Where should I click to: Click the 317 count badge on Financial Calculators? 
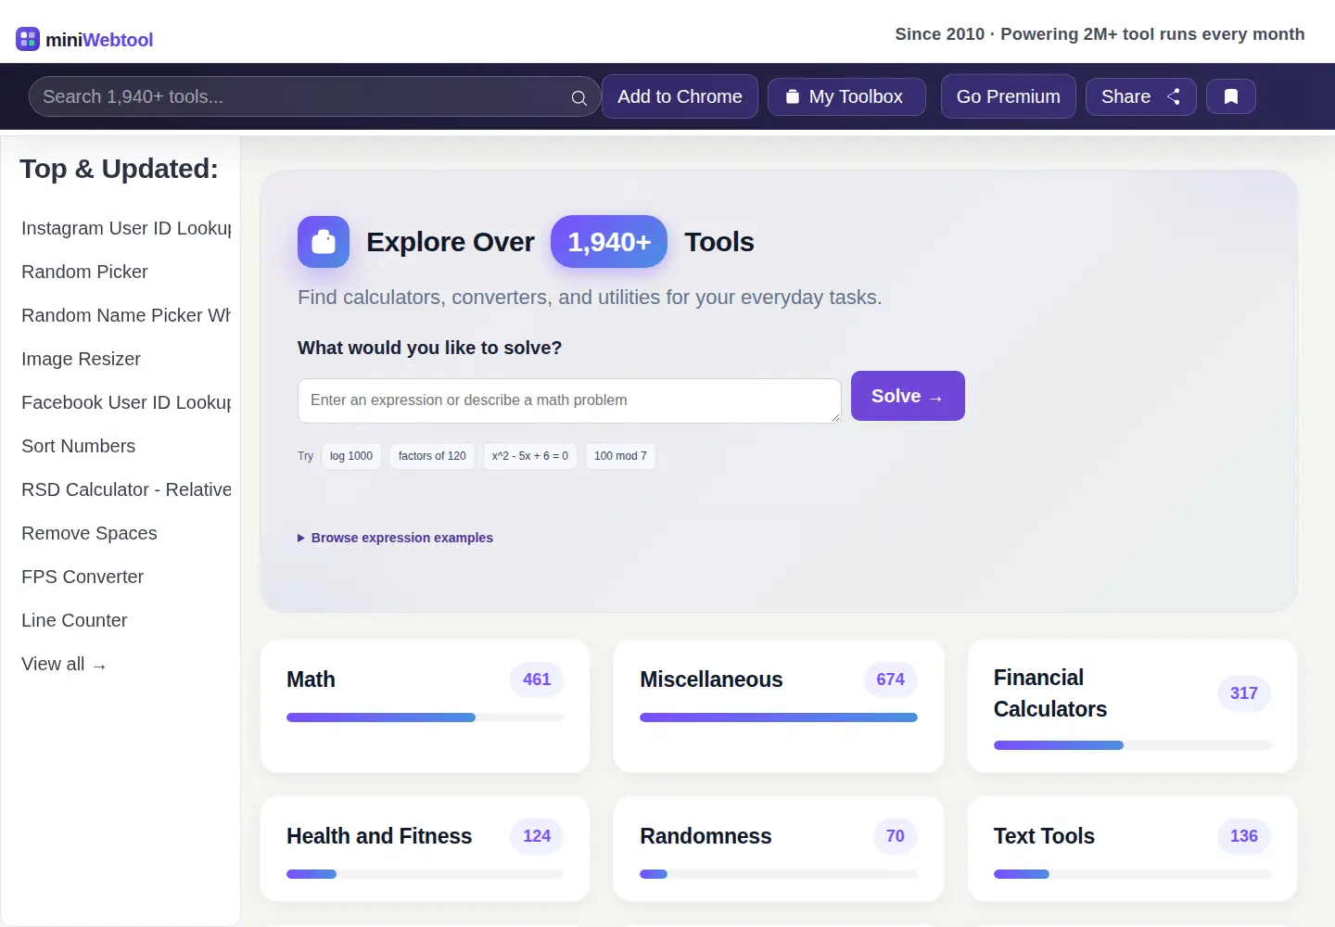[x=1244, y=693]
